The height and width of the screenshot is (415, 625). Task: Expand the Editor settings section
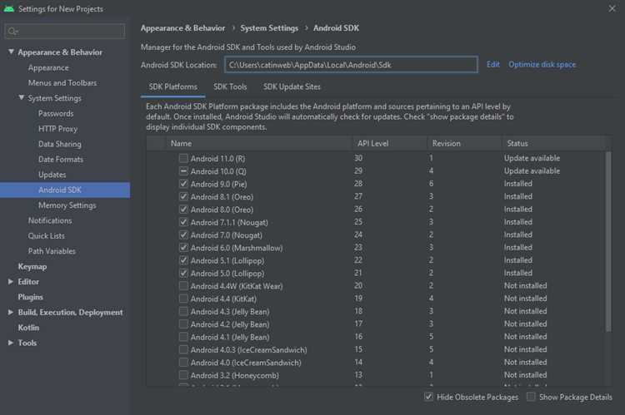coord(11,281)
